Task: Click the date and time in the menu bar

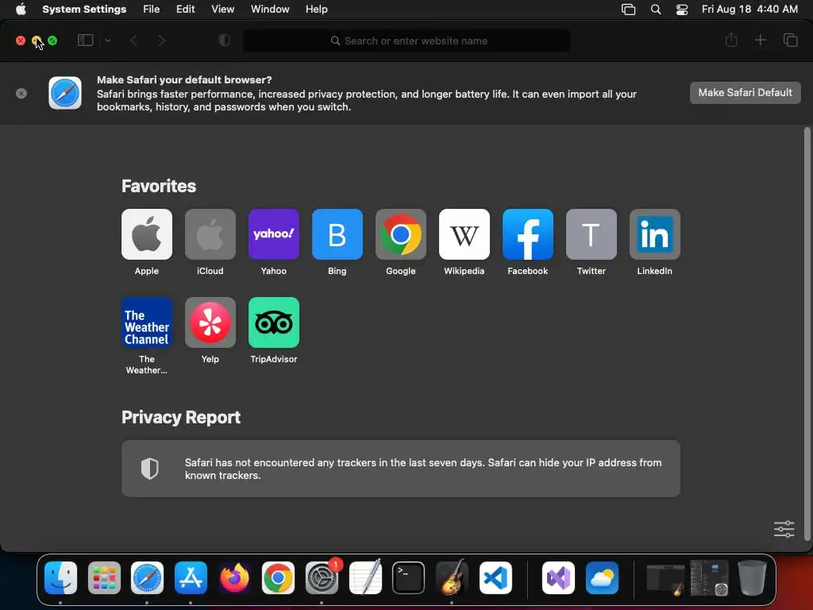Action: click(749, 10)
